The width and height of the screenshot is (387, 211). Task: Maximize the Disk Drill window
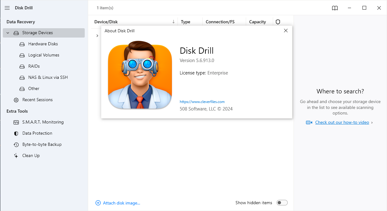coord(364,8)
